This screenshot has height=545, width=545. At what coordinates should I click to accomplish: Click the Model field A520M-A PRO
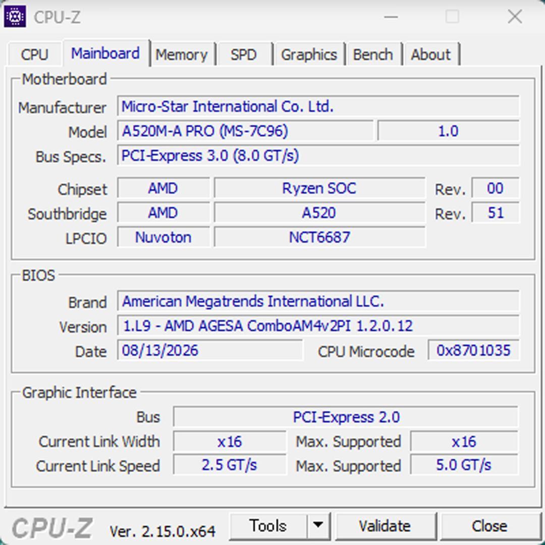coord(245,131)
